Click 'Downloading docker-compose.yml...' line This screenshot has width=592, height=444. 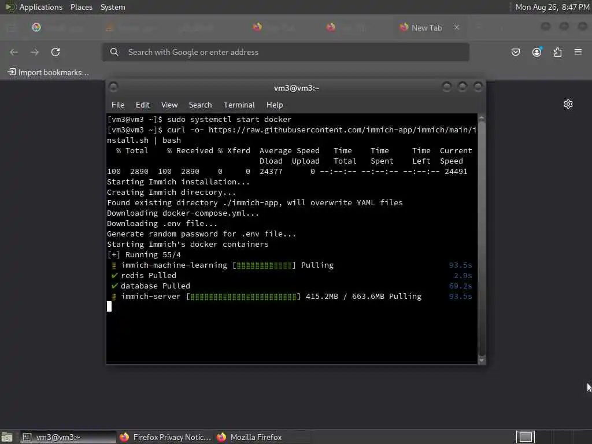tap(183, 213)
